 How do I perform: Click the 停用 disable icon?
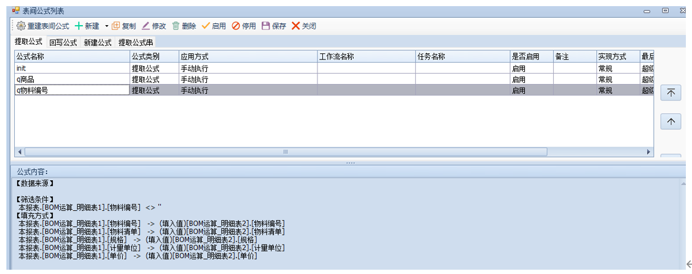[236, 26]
